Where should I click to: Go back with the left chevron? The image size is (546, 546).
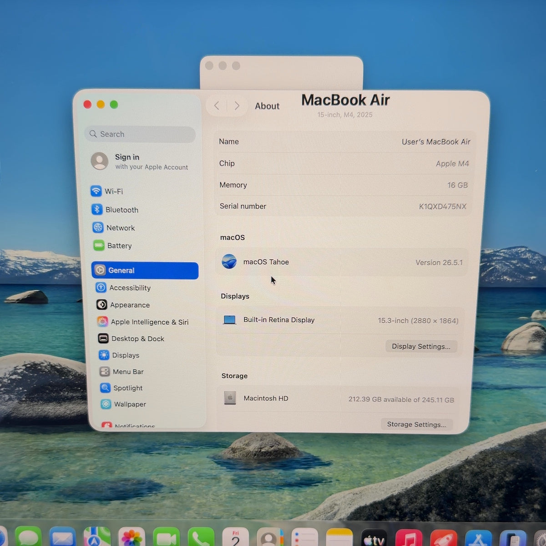coord(217,106)
